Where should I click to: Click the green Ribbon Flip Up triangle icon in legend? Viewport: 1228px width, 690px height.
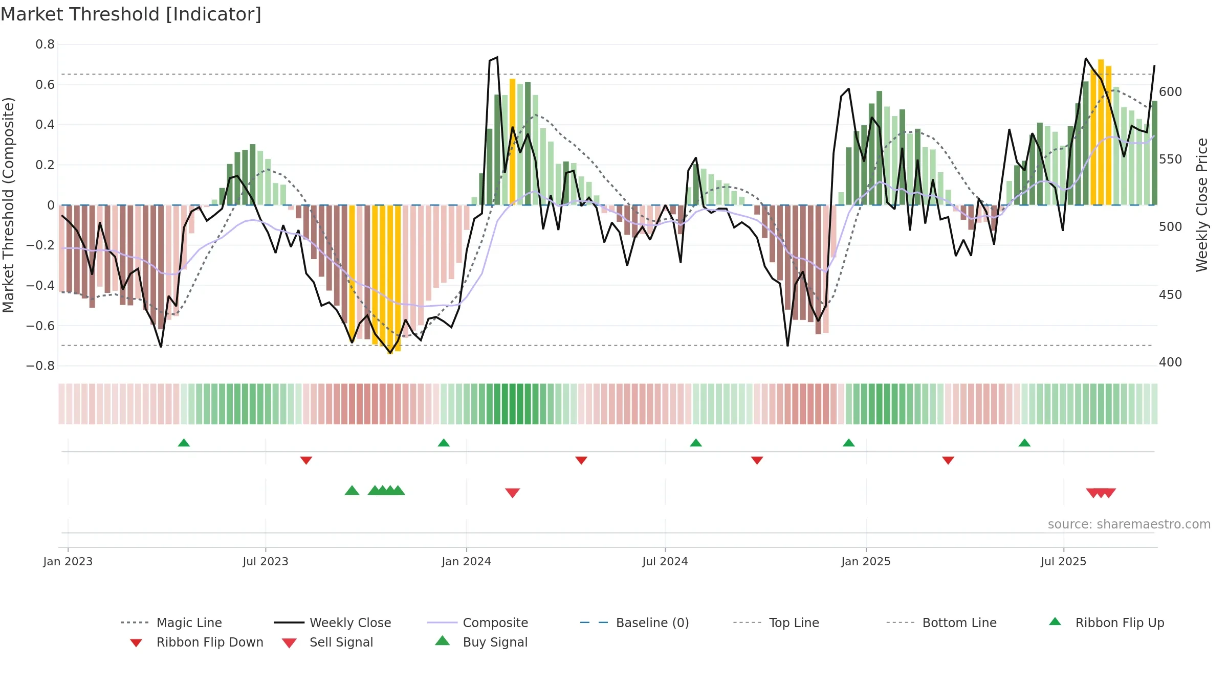click(1055, 622)
